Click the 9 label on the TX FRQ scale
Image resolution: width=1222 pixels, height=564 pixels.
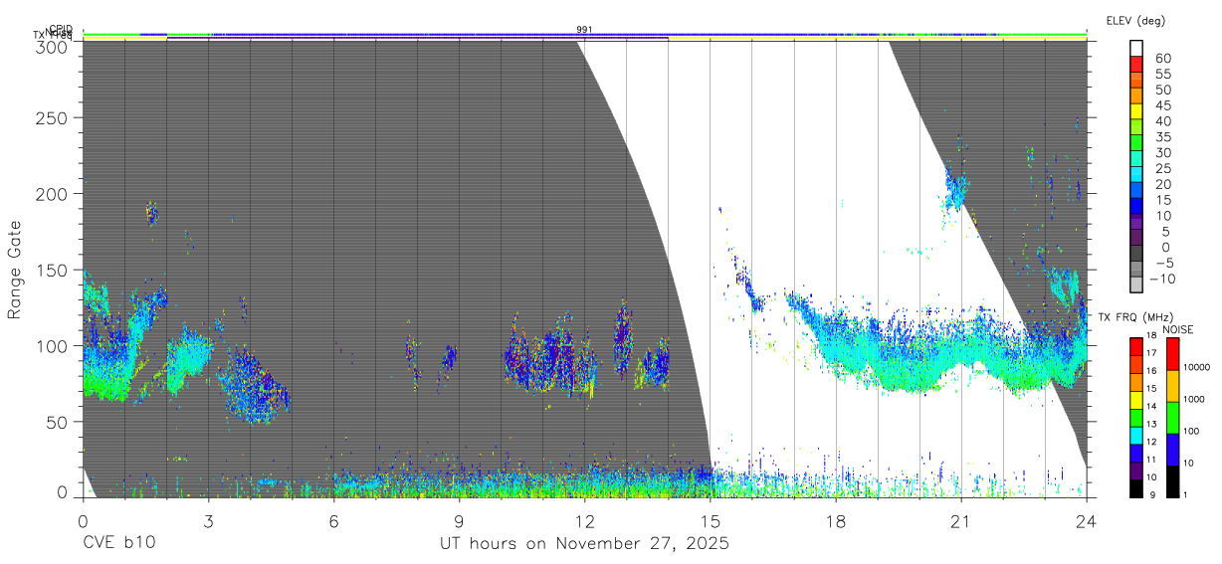1152,494
